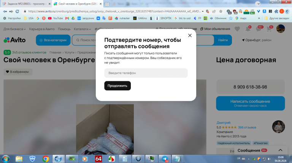Open the Avito shopping cart icon

pos(269,29)
